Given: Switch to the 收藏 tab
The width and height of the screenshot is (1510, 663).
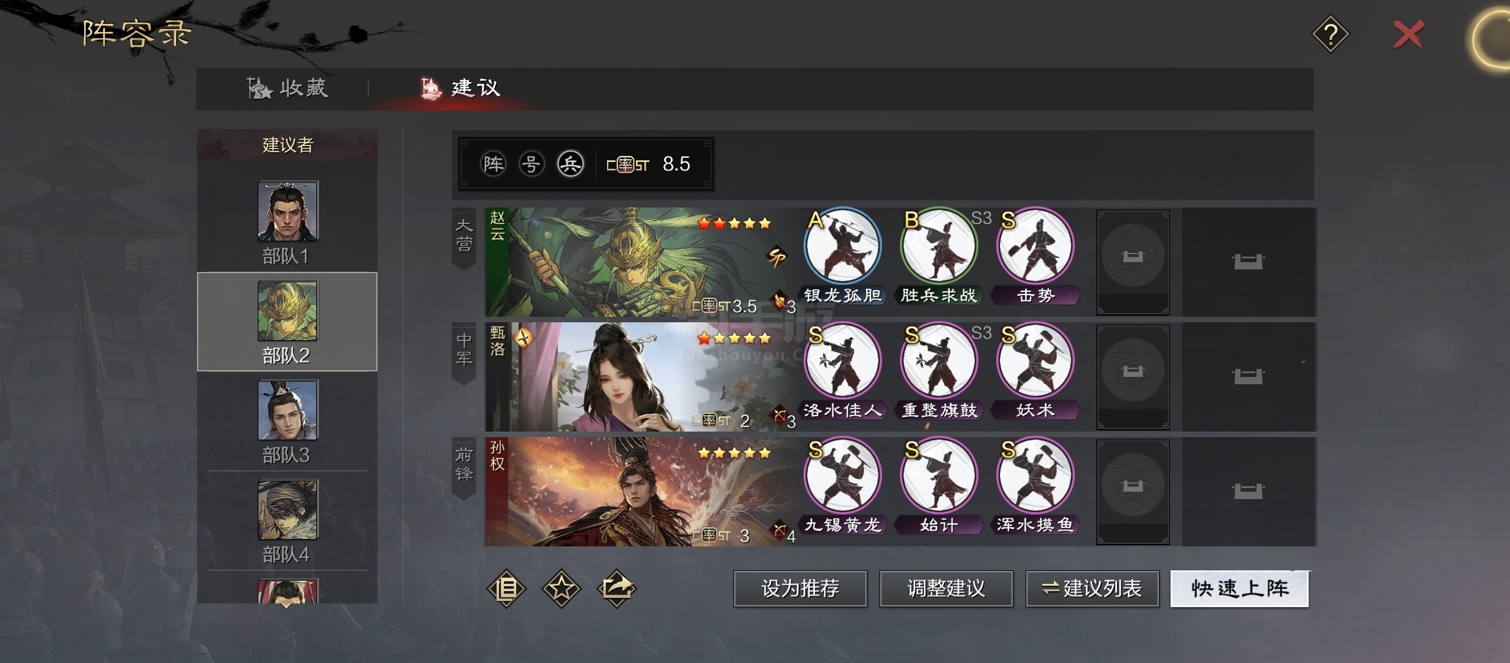Looking at the screenshot, I should 287,88.
